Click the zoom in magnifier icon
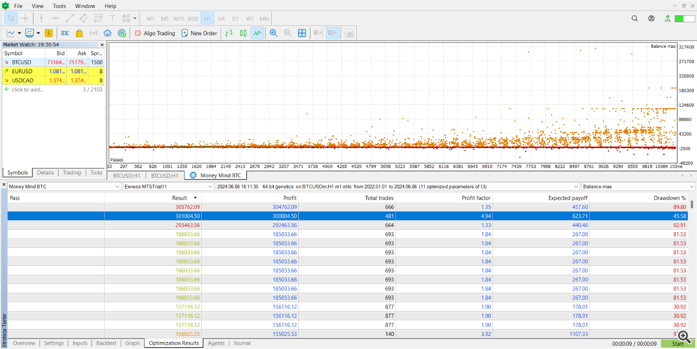This screenshot has height=349, width=697. point(274,33)
